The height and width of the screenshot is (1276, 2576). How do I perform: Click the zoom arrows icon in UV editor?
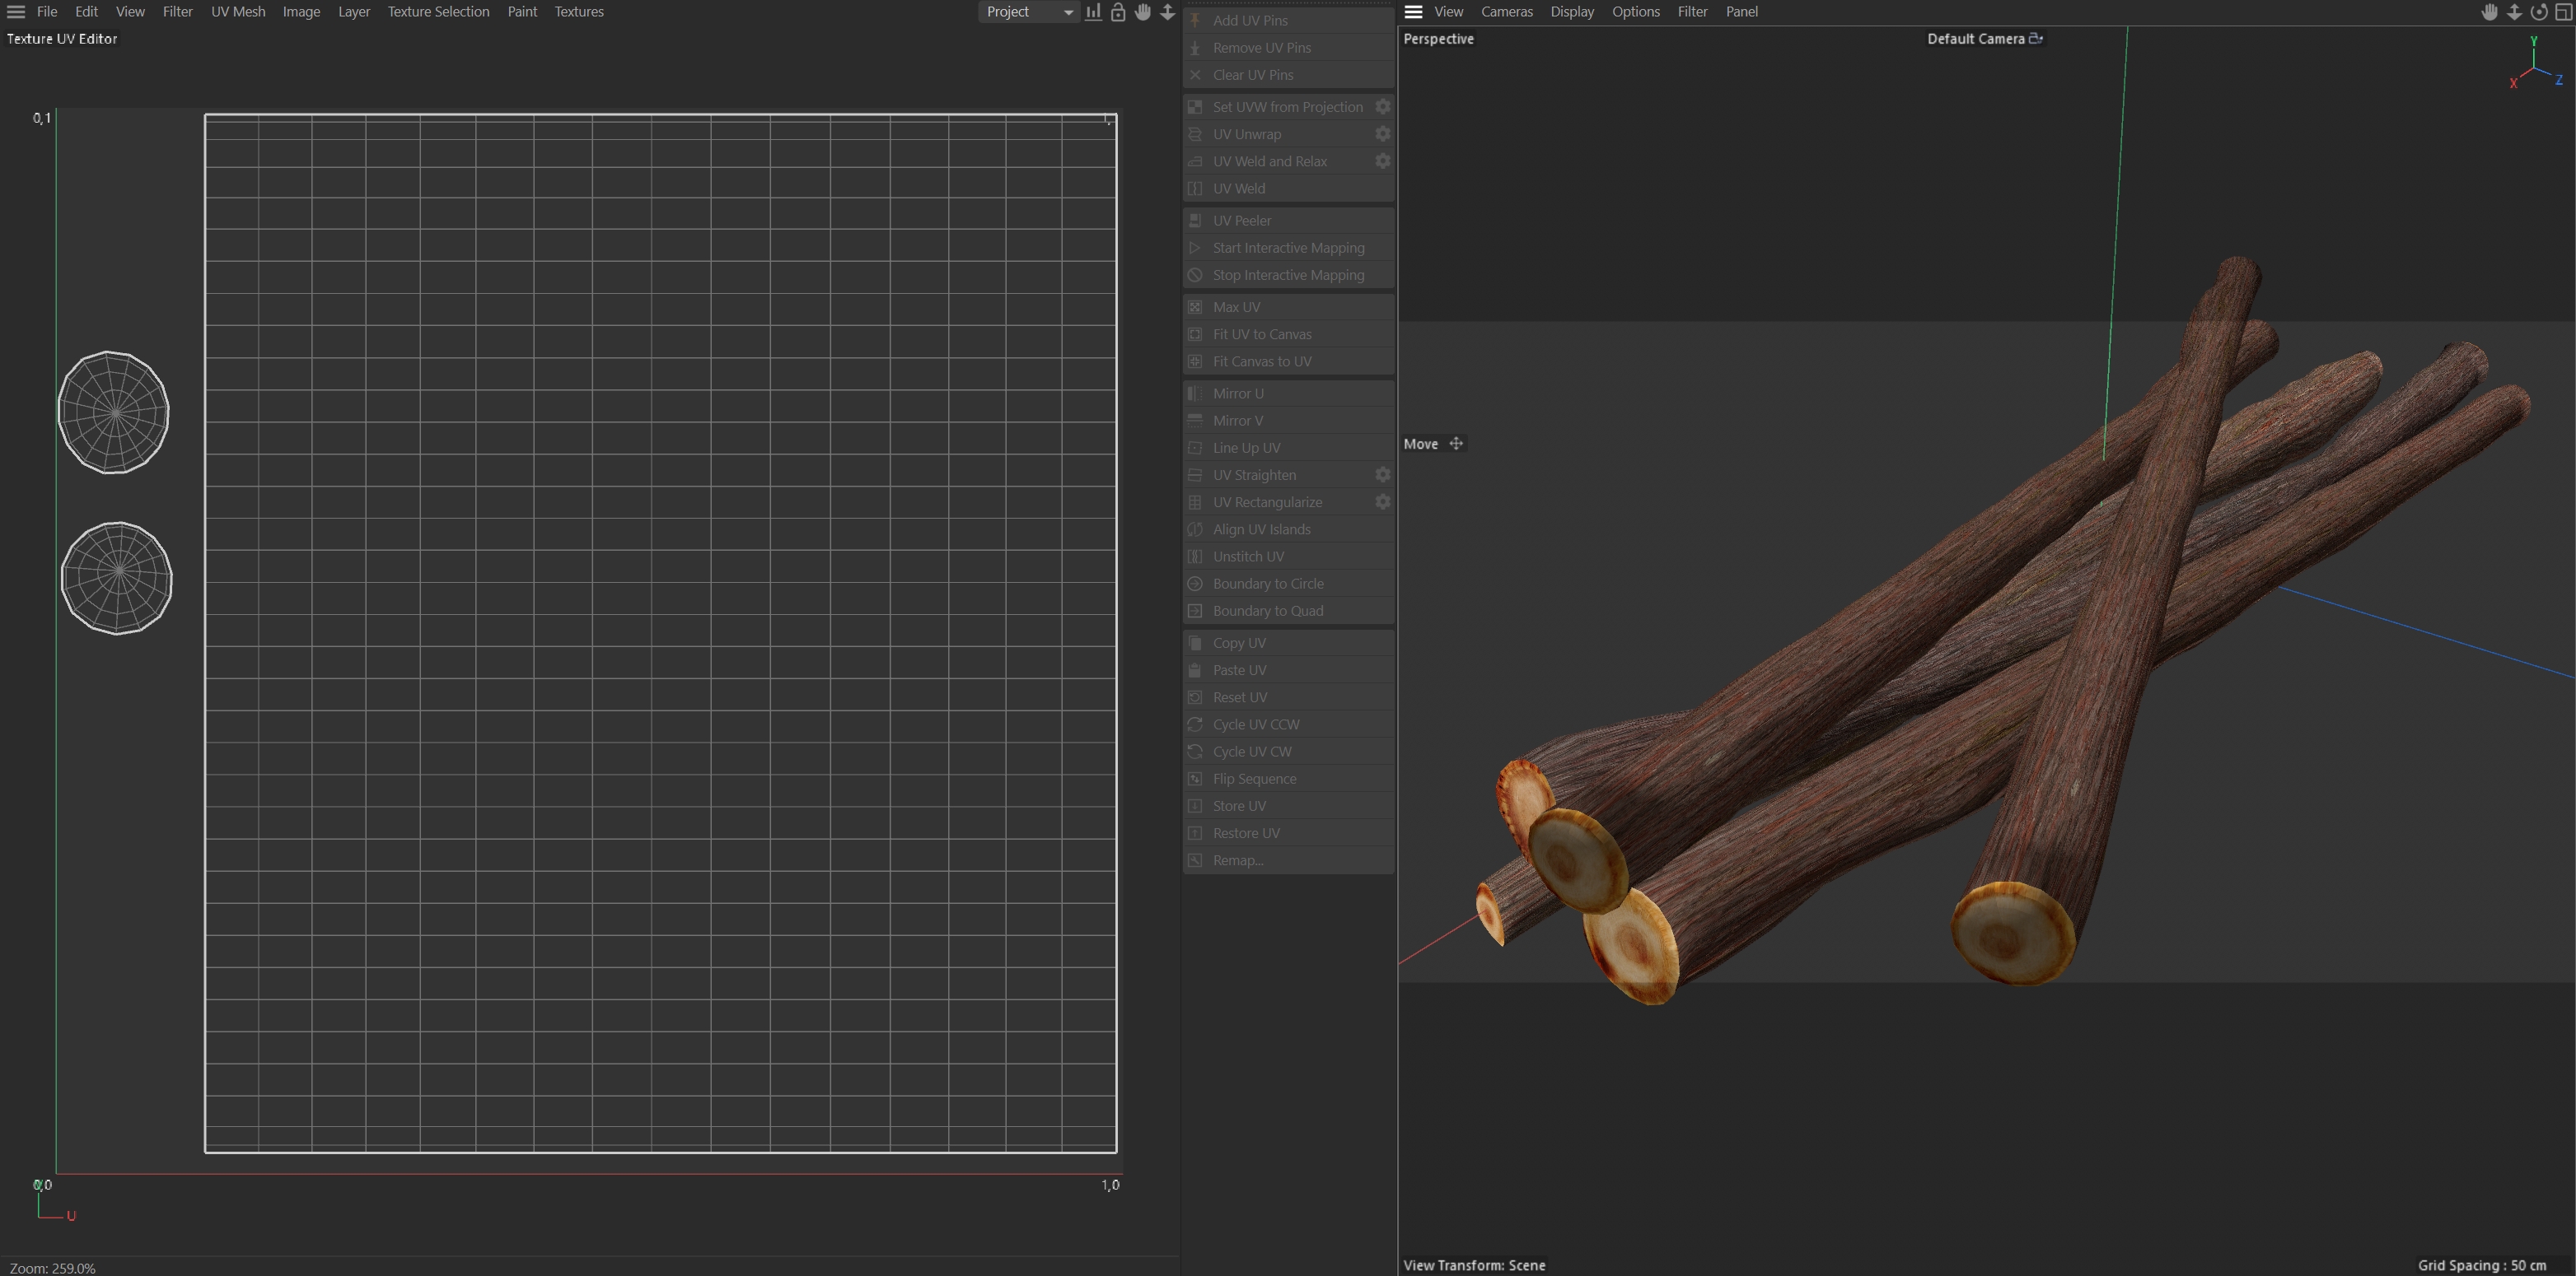click(x=1167, y=12)
